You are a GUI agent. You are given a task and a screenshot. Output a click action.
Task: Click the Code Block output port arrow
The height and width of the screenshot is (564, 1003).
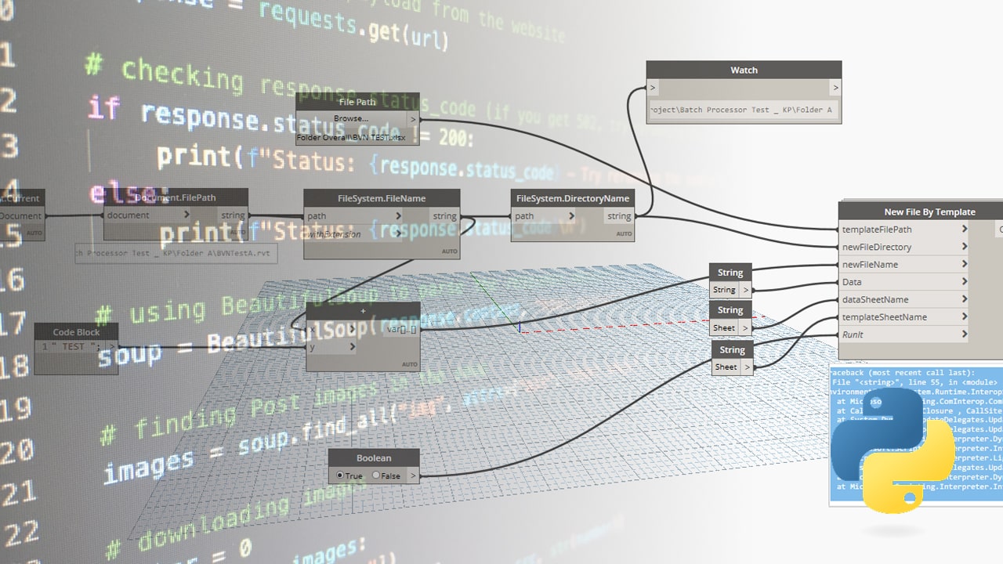(112, 346)
